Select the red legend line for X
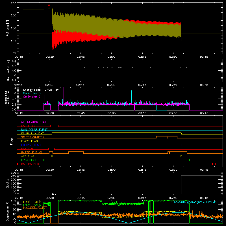226x226 pixels. pos(34,6)
